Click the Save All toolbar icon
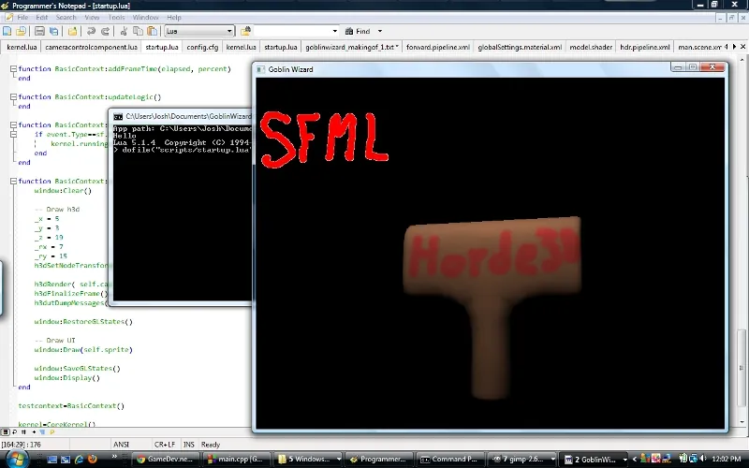Image resolution: width=749 pixels, height=468 pixels. pyautogui.click(x=54, y=31)
